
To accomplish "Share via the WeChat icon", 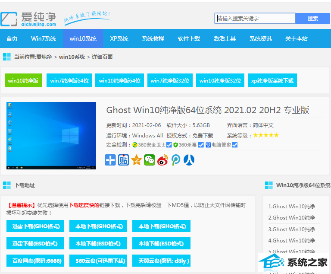I will coord(150,160).
